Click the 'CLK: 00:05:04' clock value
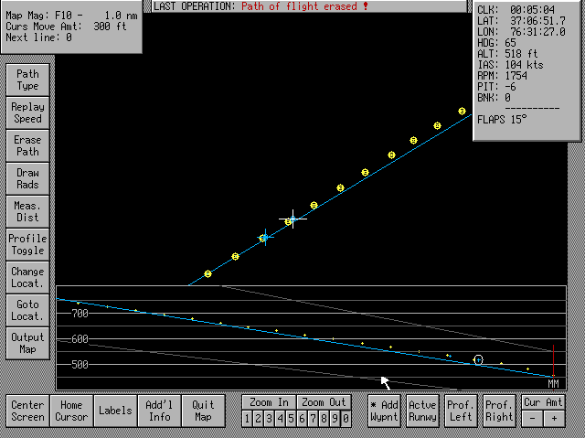585x438 pixels. (x=516, y=10)
